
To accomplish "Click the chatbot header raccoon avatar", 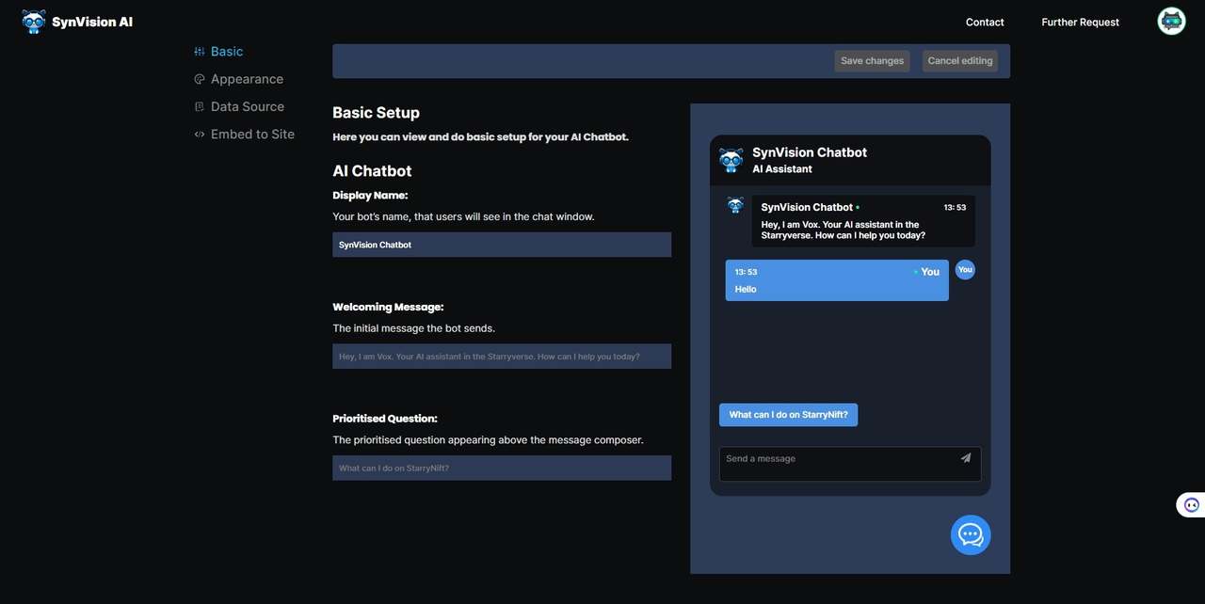I will coord(731,160).
